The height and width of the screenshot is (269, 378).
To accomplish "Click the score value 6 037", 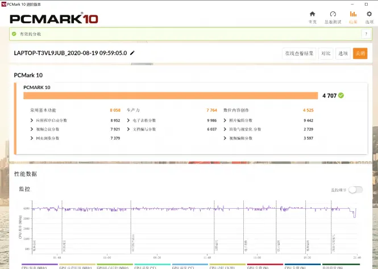I will coord(212,129).
